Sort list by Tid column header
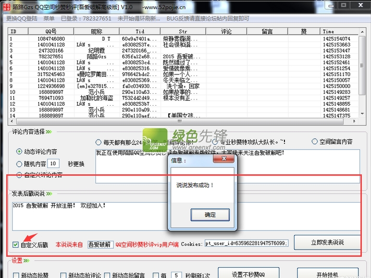The image size is (371, 278). [140, 31]
